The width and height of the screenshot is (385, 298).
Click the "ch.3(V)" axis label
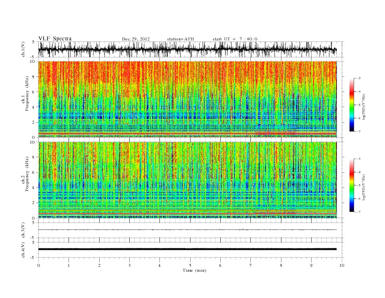23,230
